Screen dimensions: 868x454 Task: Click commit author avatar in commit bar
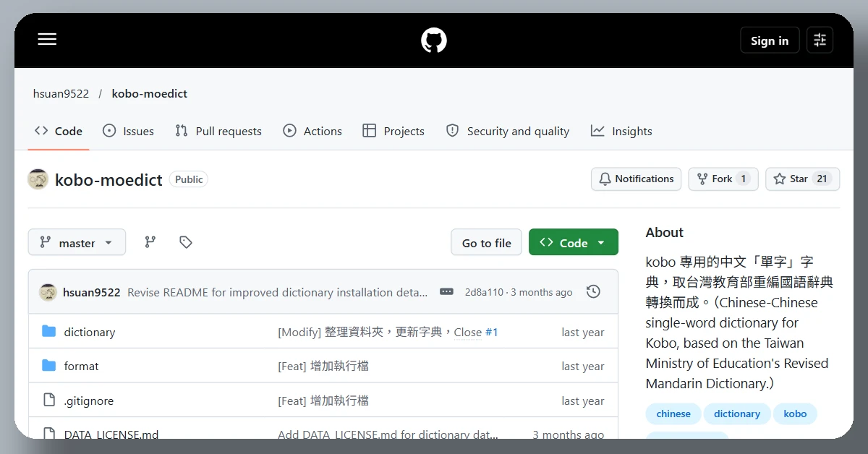(48, 292)
